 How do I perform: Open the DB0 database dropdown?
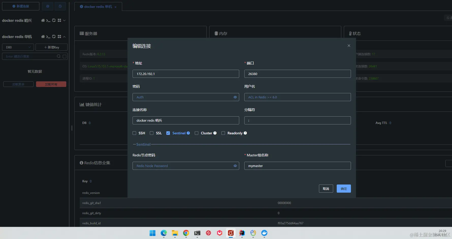(18, 47)
